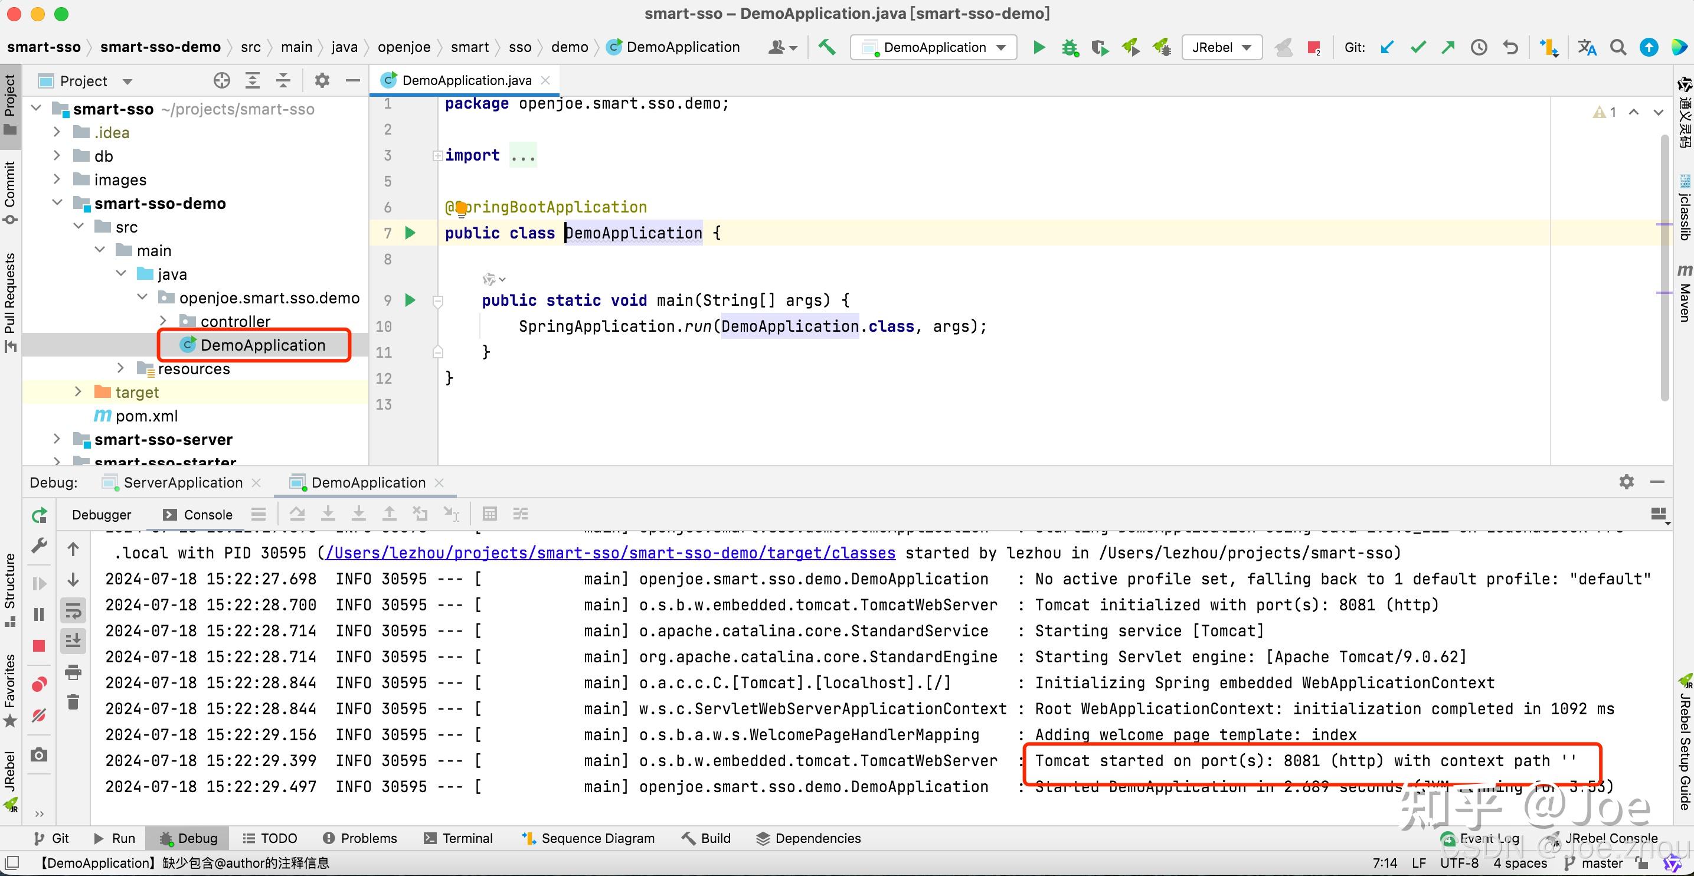Run with coverage shield icon
The height and width of the screenshot is (876, 1694).
click(x=1100, y=47)
